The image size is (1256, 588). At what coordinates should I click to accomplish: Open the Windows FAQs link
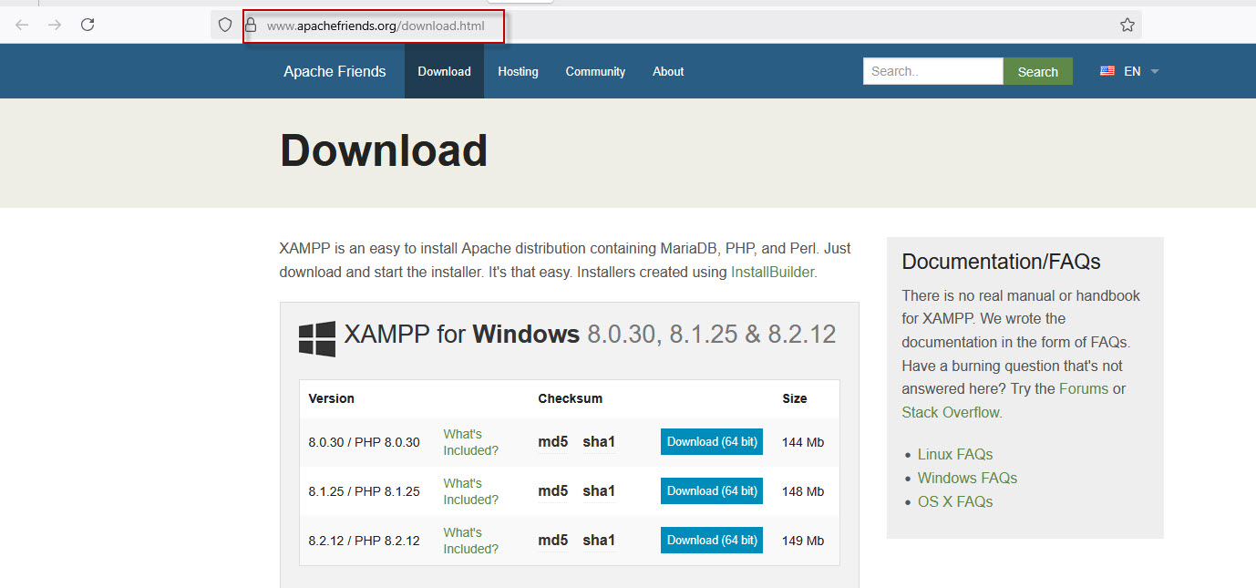pyautogui.click(x=967, y=478)
